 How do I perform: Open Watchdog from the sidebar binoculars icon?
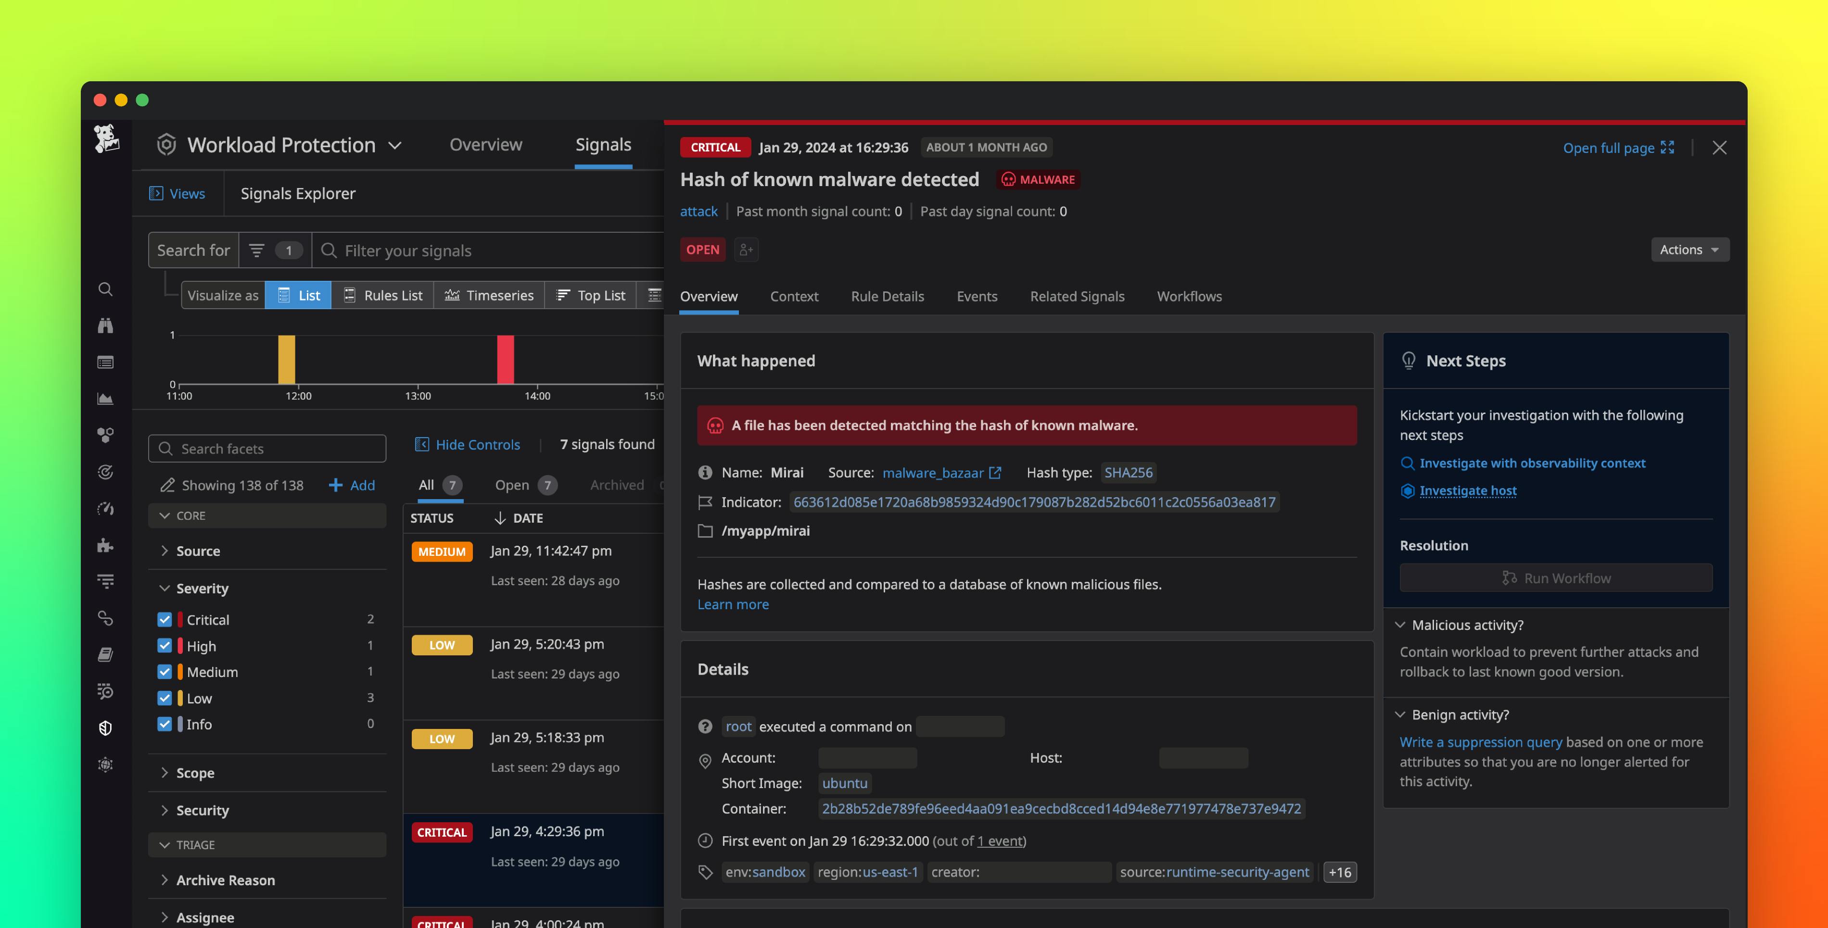coord(105,325)
